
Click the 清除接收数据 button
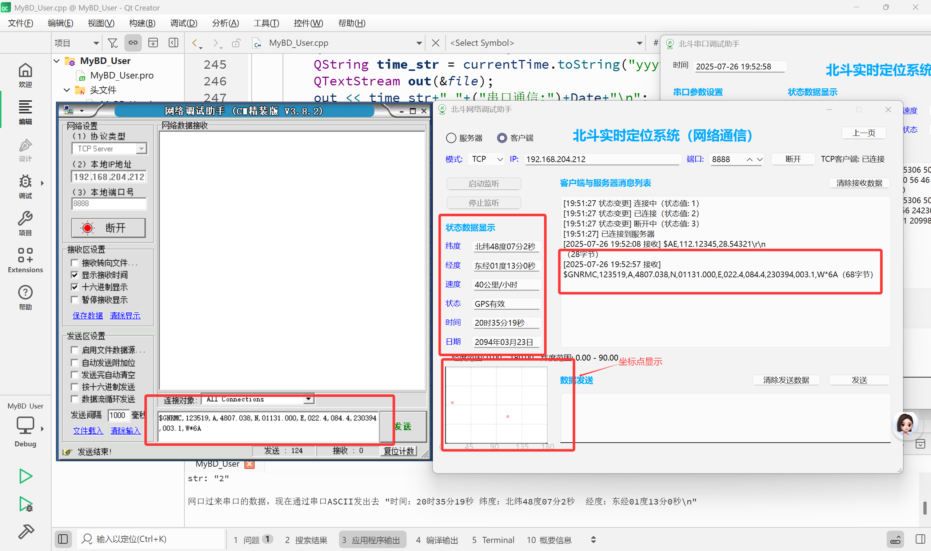(x=859, y=183)
